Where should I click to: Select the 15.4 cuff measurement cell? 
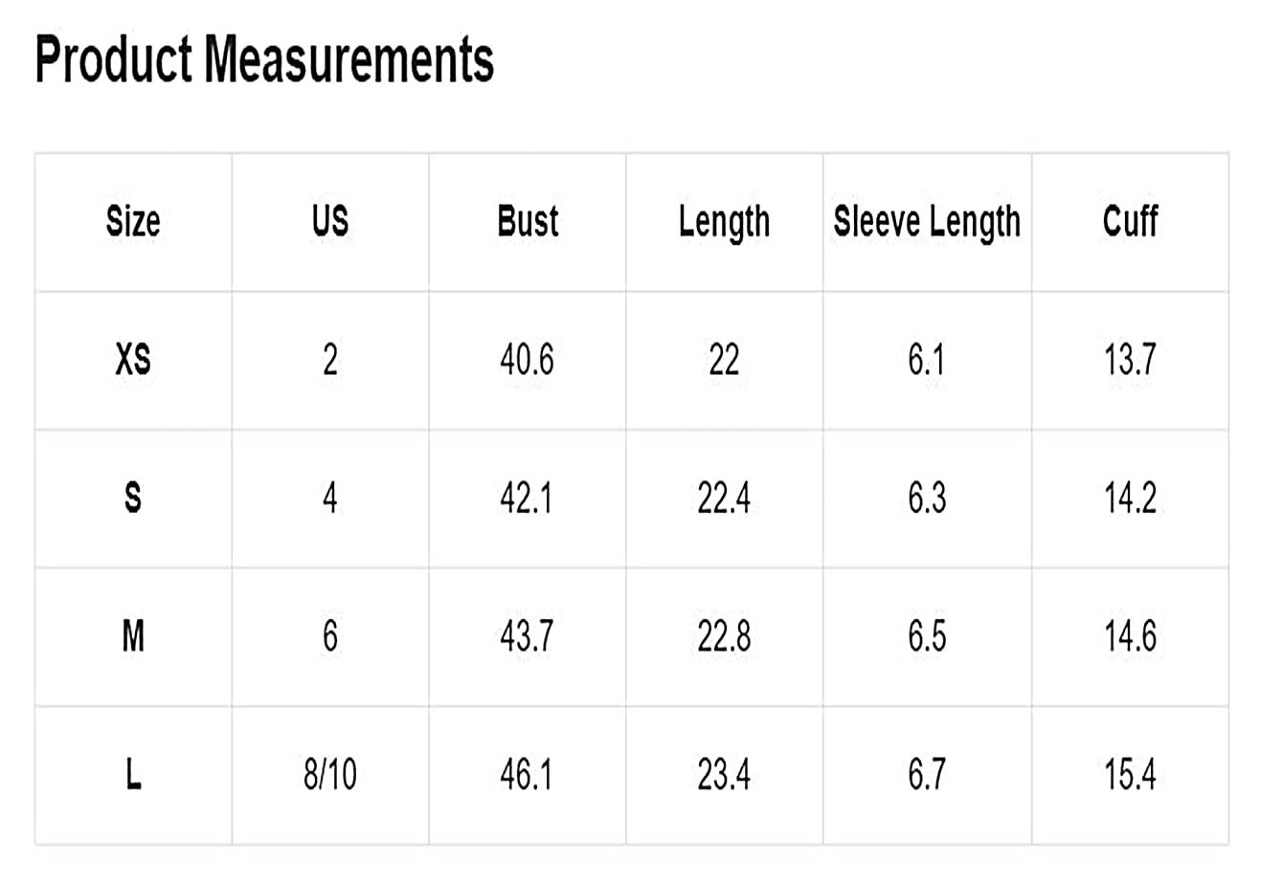[x=1130, y=774]
